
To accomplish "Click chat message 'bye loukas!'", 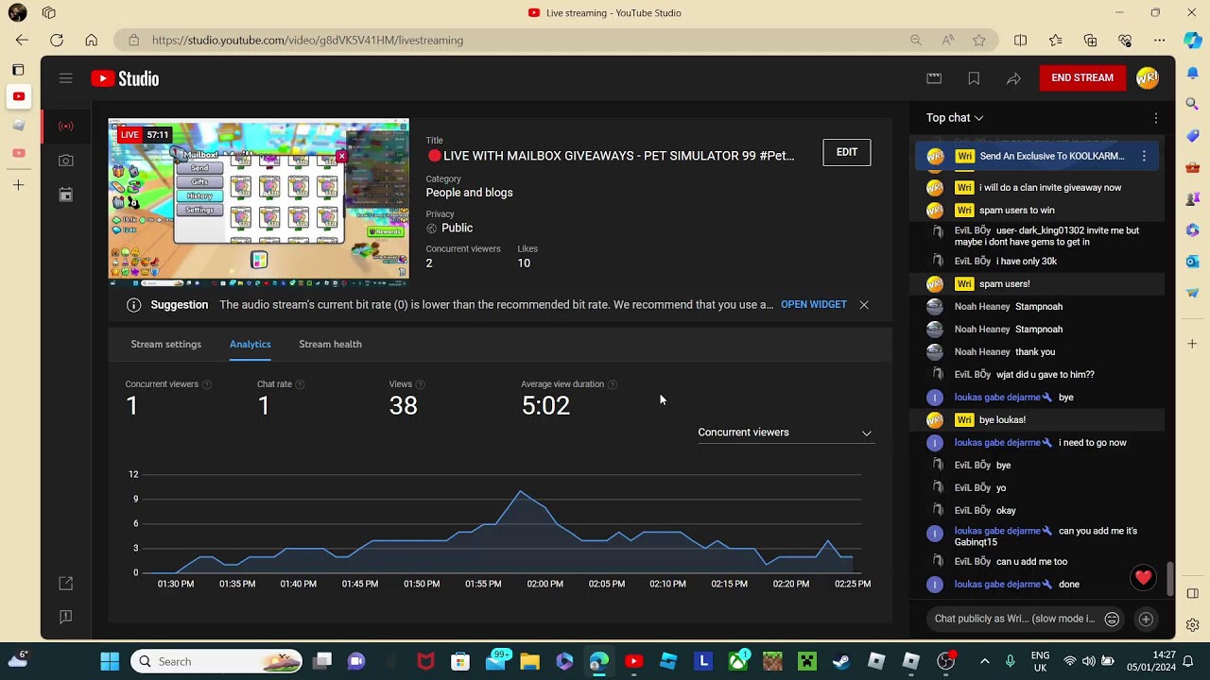I will (x=1002, y=420).
